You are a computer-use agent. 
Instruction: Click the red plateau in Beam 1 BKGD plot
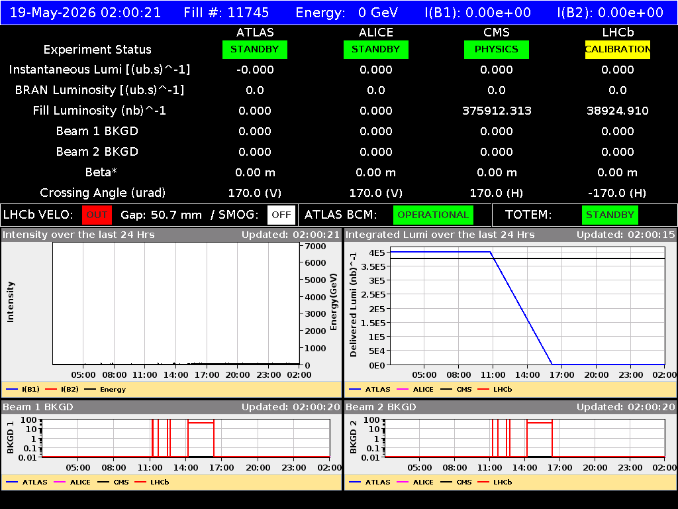point(201,422)
